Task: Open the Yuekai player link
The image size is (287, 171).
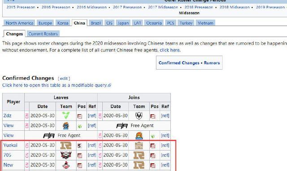Action: tap(10, 145)
